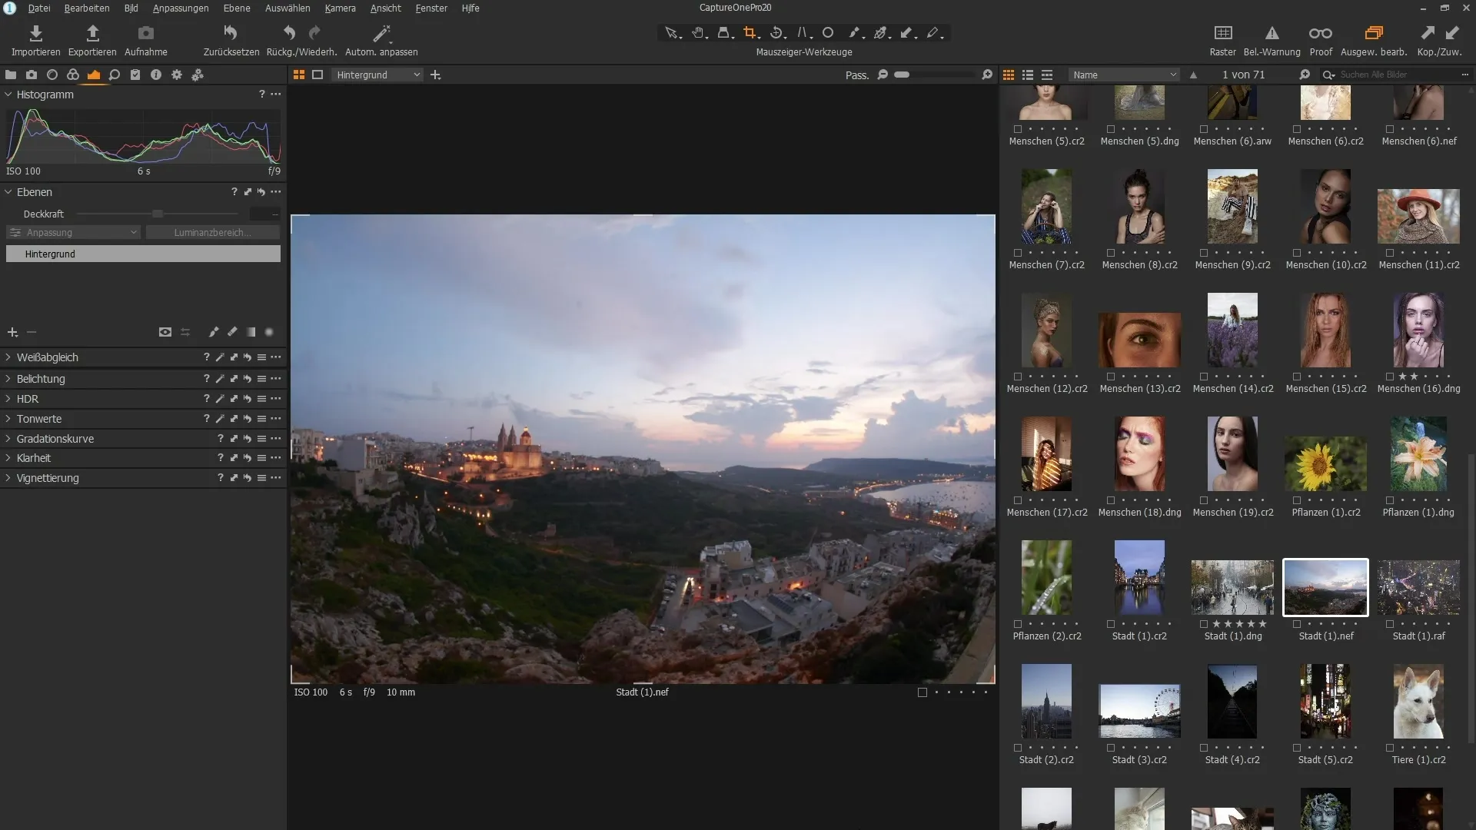
Task: Click the Autom. anpassen magic wand
Action: click(x=381, y=33)
